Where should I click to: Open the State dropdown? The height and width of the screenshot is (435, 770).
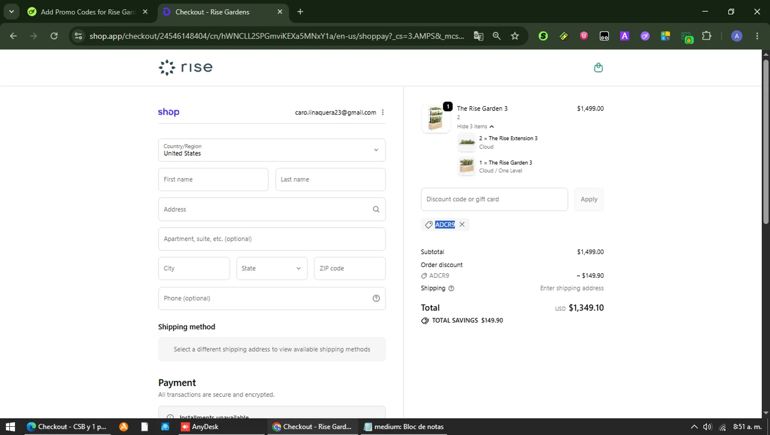272,269
